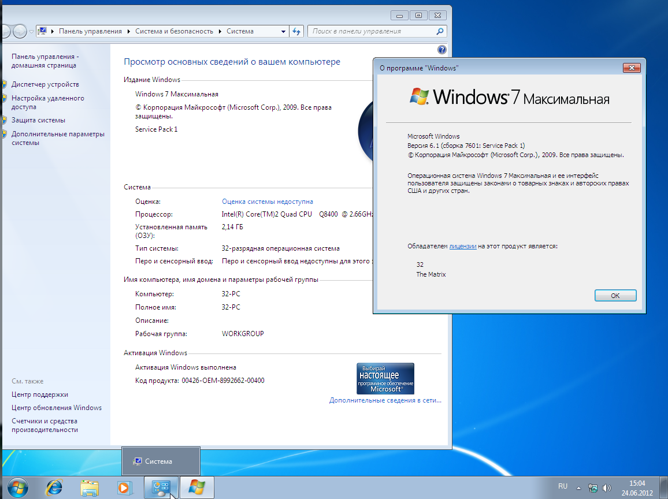Select the About Windows taskbar button
This screenshot has height=499, width=668.
tap(197, 488)
